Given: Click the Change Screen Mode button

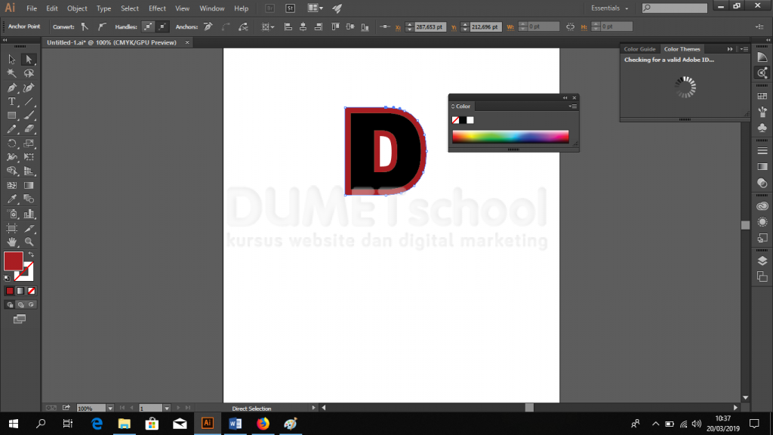Looking at the screenshot, I should coord(19,319).
